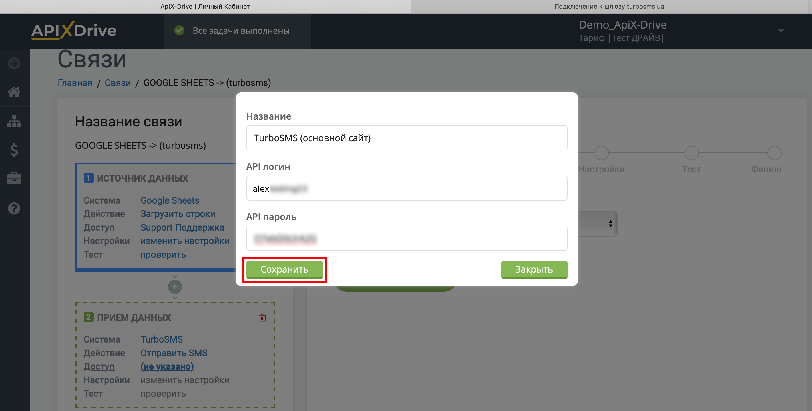This screenshot has width=812, height=411.
Task: Click the Отправить SMS action link
Action: pos(174,353)
